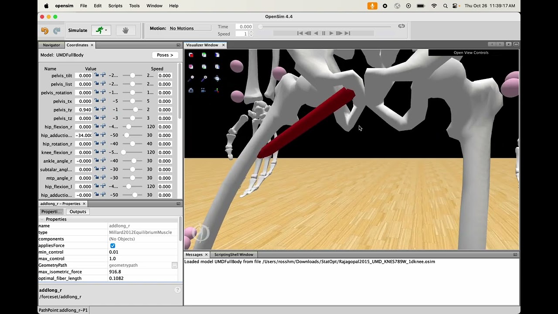The image size is (558, 314).
Task: Click the Speed stepper arrows
Action: pyautogui.click(x=251, y=34)
